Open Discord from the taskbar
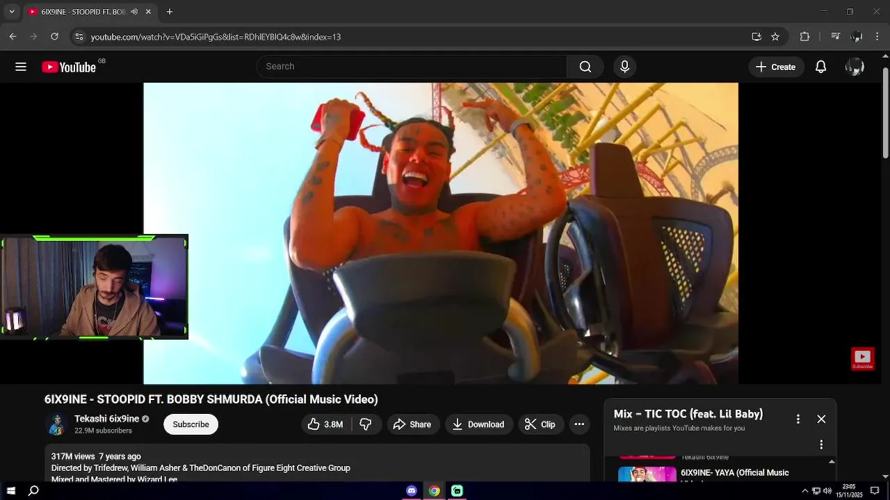890x500 pixels. tap(412, 491)
